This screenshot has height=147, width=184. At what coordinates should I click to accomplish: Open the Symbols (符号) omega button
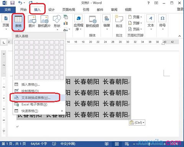click(x=163, y=23)
